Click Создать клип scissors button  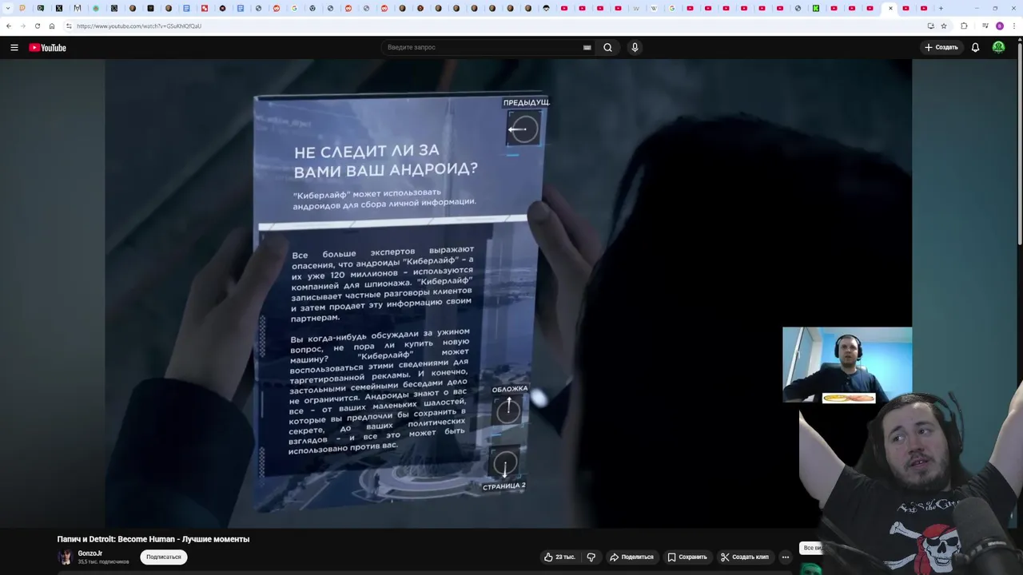pyautogui.click(x=744, y=557)
